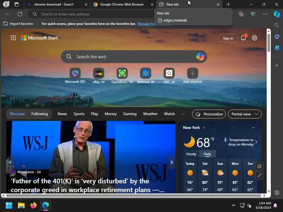Screen dimensions: 283x212
Task: Open the Walmart shortcut tile
Action: click(146, 76)
